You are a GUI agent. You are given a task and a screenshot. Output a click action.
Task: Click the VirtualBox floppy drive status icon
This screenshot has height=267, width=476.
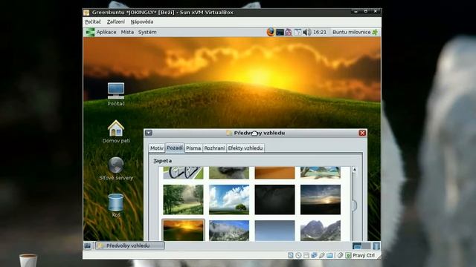pos(306,255)
